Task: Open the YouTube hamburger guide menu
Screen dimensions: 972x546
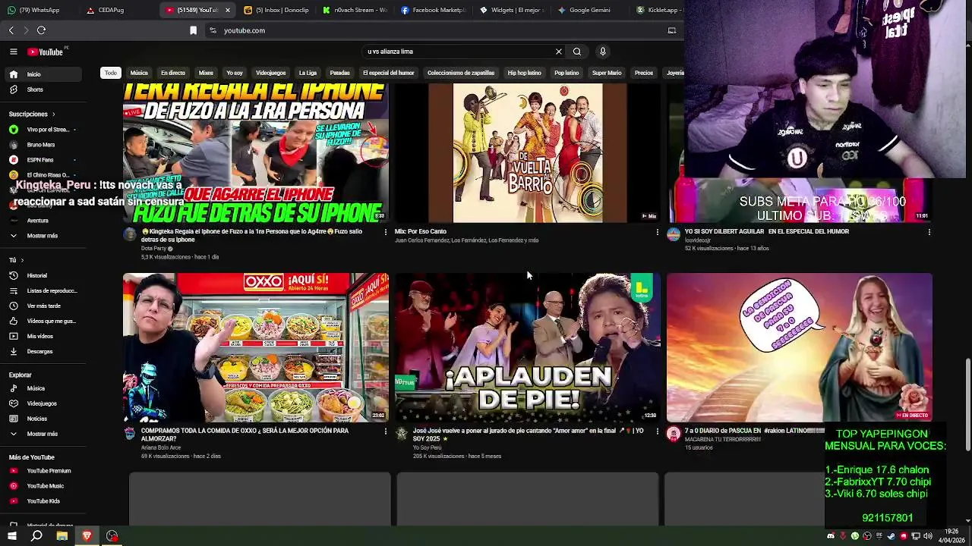Action: pos(14,52)
